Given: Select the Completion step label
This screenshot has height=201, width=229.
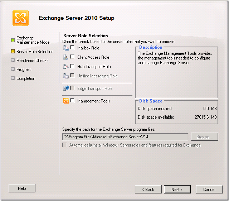Looking at the screenshot, I should coord(26,78).
